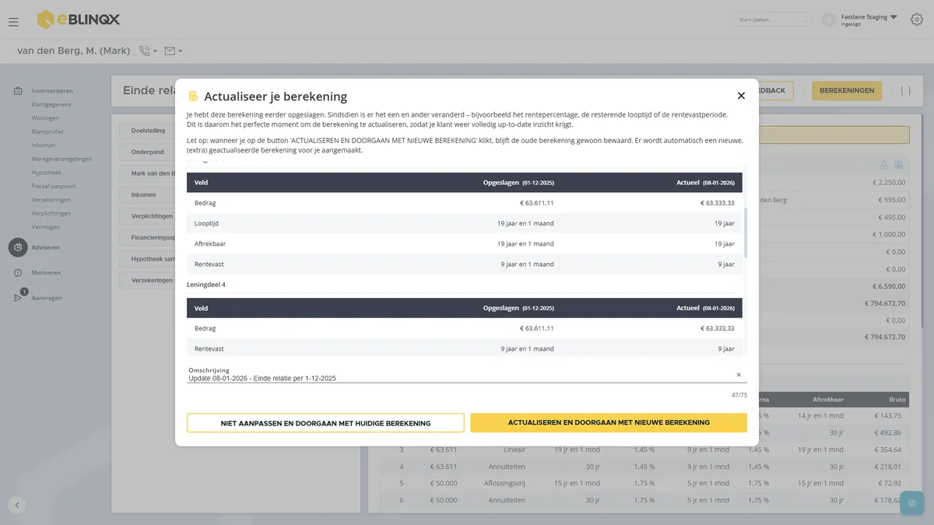Image resolution: width=934 pixels, height=525 pixels.
Task: Click the Adviseren pie chart icon
Action: click(18, 247)
